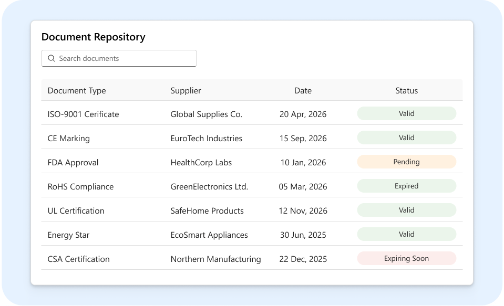This screenshot has height=306, width=504.
Task: Sort by Status column header
Action: pos(406,91)
